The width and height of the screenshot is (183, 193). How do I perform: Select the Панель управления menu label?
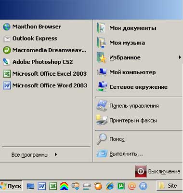(134, 106)
